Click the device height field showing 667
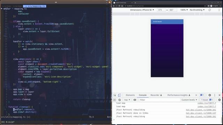223x125 pixels. (x=172, y=10)
